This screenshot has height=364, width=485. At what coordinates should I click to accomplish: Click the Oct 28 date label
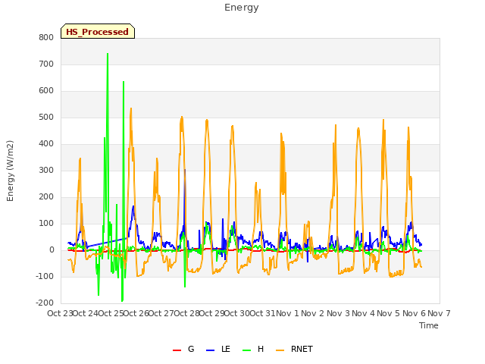tap(186, 313)
